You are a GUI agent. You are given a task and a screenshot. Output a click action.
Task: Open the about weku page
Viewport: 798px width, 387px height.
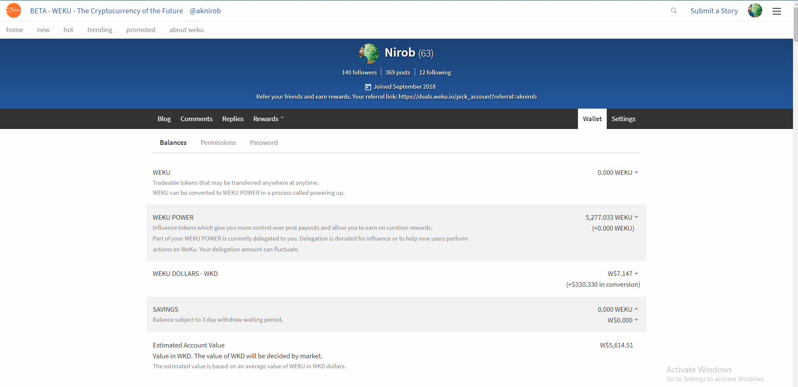(x=186, y=30)
